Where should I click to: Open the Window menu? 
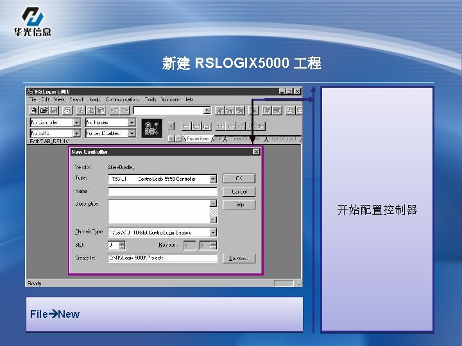[170, 99]
